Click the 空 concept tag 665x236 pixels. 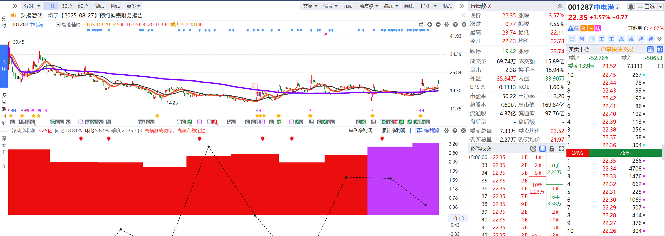[572, 39]
